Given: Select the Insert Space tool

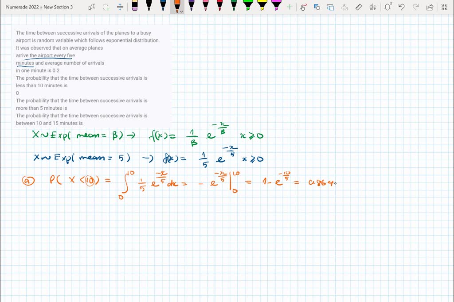Looking at the screenshot, I should click(x=120, y=7).
